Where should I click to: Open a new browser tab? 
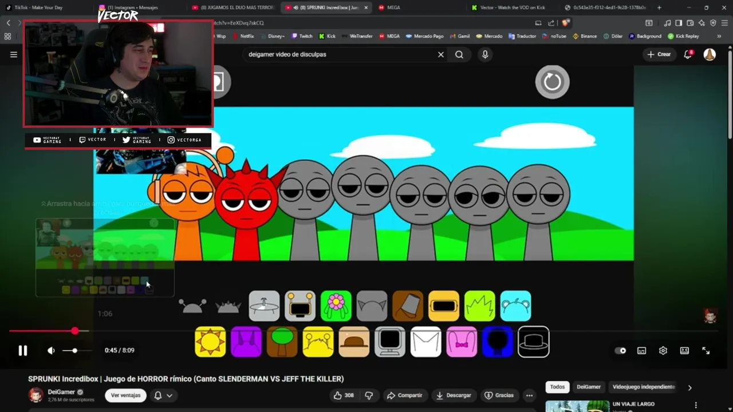click(x=659, y=7)
